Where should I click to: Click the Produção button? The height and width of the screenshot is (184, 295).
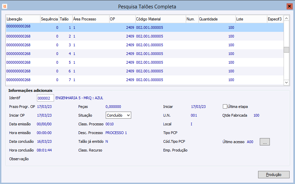point(274,175)
